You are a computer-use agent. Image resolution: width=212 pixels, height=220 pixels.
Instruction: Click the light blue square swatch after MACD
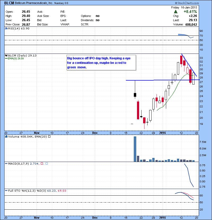coord(47,164)
